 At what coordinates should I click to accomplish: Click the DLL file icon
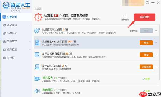pyautogui.click(x=37, y=43)
